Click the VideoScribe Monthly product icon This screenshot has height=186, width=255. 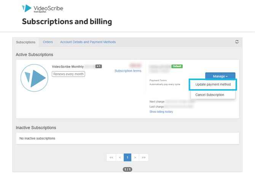34,78
